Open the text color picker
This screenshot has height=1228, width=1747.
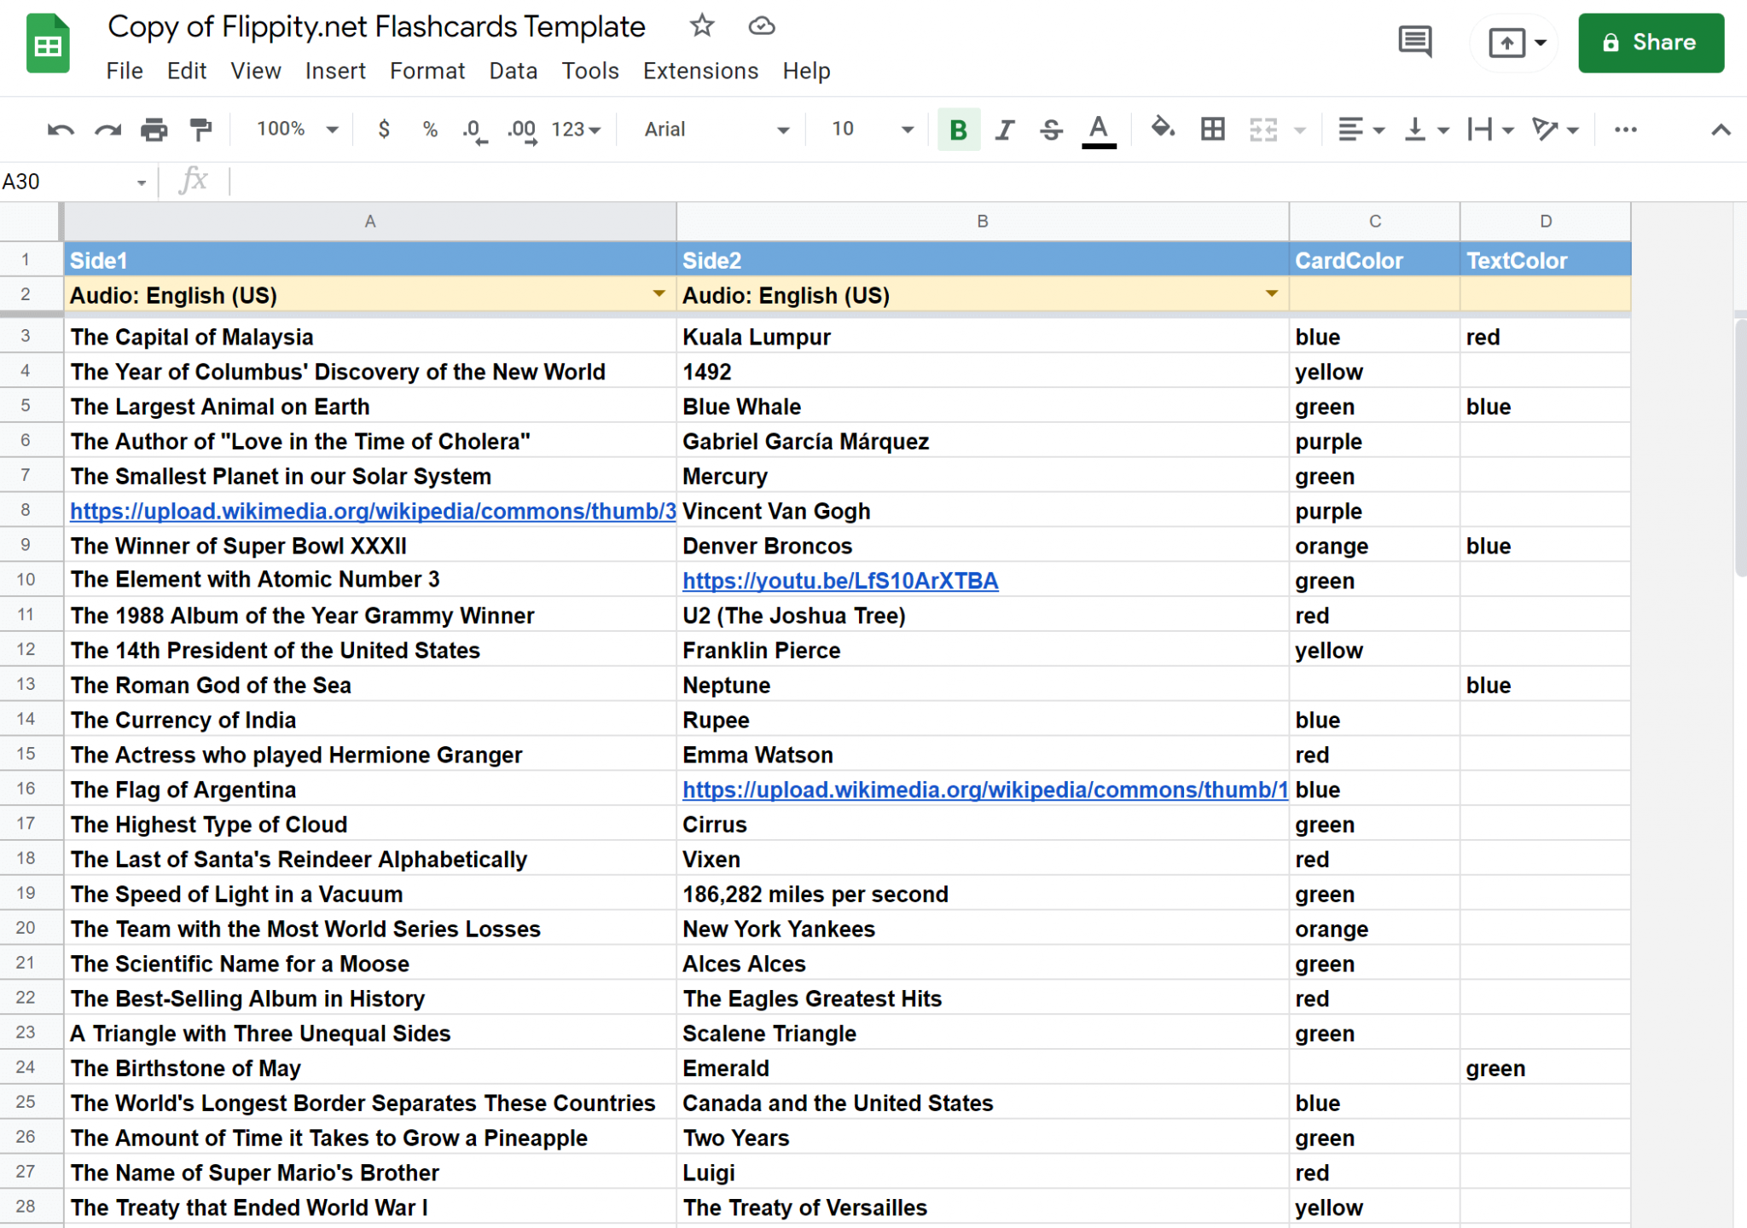[x=1098, y=129]
